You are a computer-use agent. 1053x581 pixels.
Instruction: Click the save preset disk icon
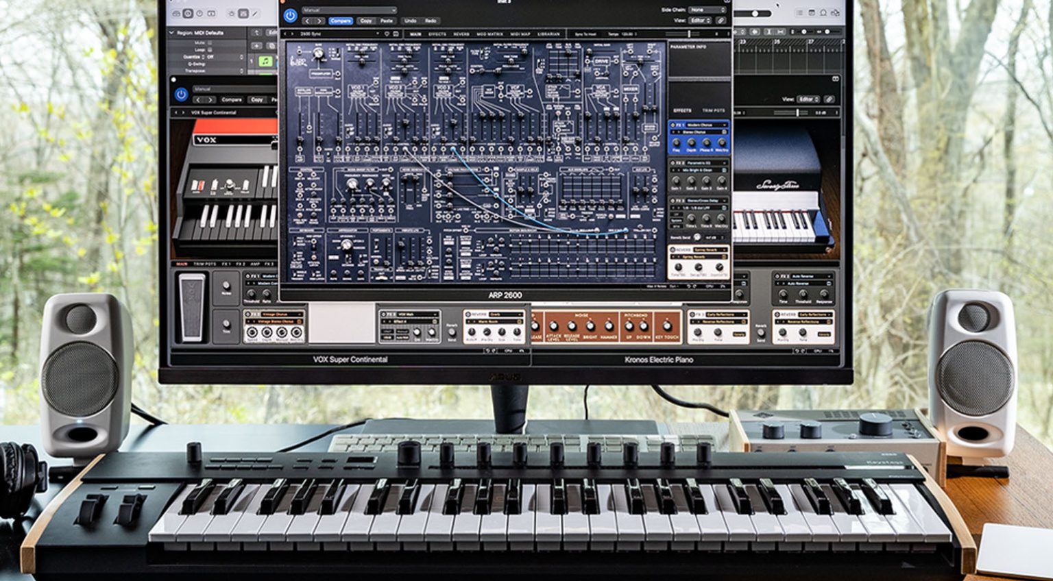click(x=395, y=34)
